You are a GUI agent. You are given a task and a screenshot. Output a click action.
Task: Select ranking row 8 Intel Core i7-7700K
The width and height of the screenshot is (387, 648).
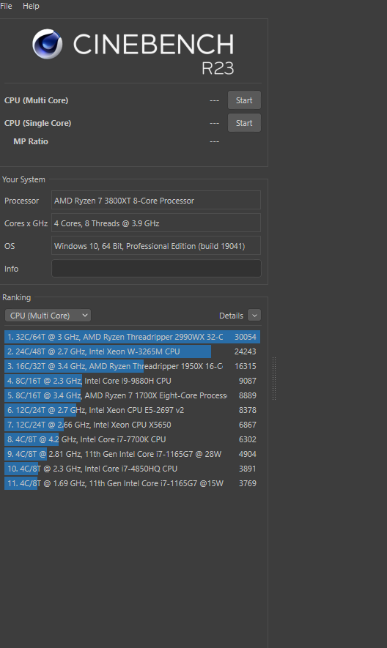coord(133,439)
